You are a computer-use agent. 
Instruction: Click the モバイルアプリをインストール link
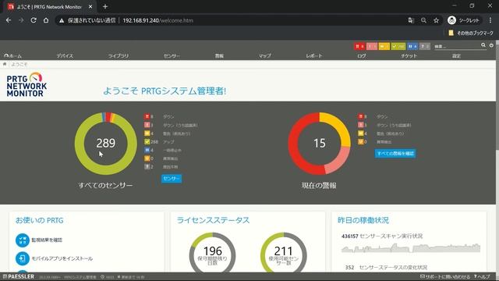click(62, 258)
